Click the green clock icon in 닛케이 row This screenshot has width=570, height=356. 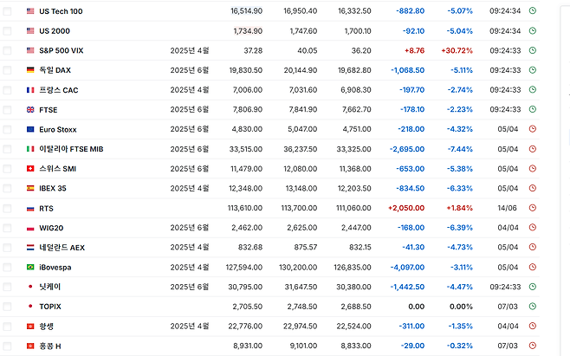click(533, 286)
